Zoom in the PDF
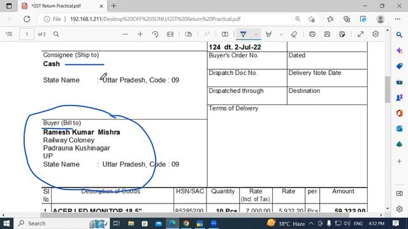Viewport: 408px width, 229px height. coord(140,34)
